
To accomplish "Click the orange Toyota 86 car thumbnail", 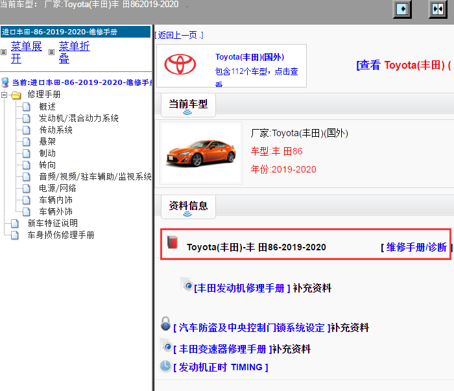I will click(201, 153).
